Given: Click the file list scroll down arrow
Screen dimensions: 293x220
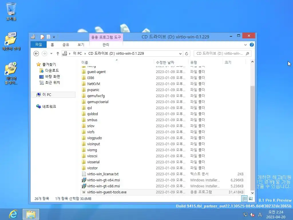Looking at the screenshot, I should coord(252,193).
